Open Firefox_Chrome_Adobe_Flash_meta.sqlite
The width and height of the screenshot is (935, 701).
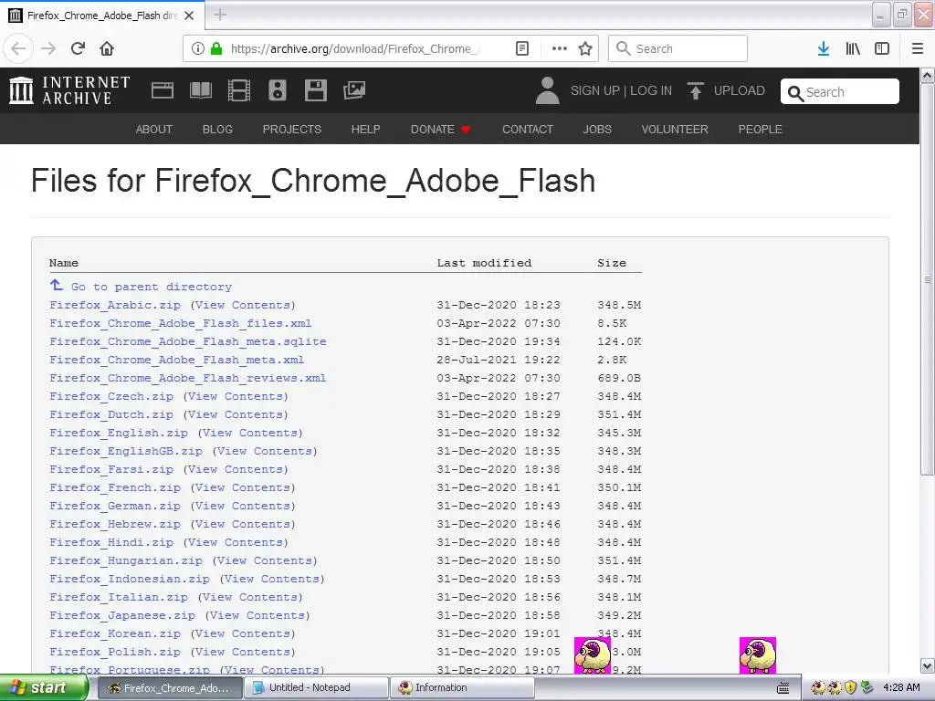(188, 341)
